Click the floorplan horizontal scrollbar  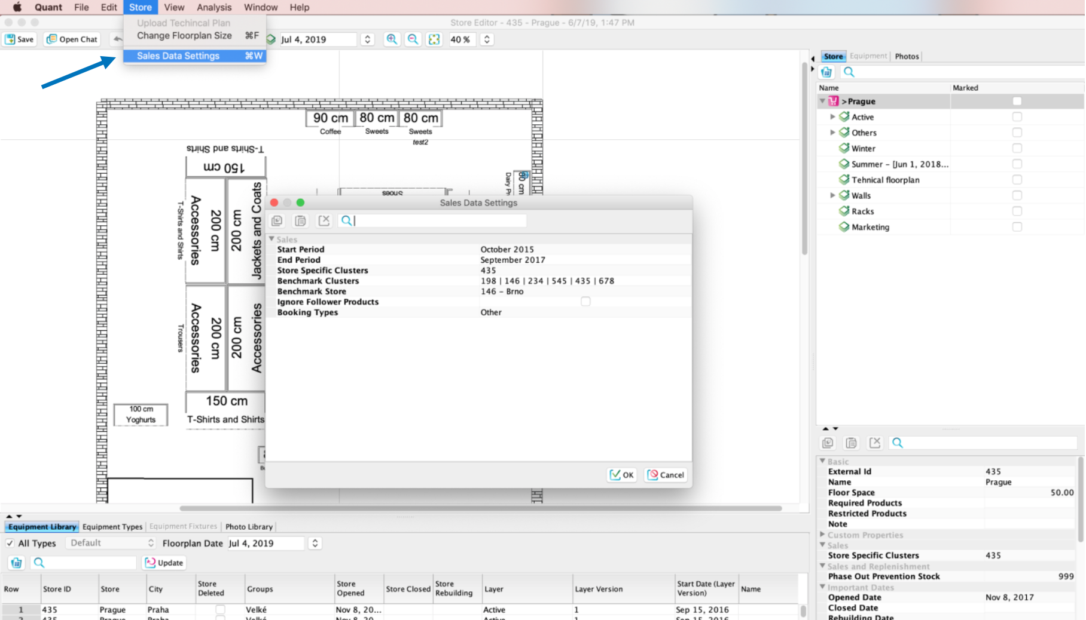point(481,509)
